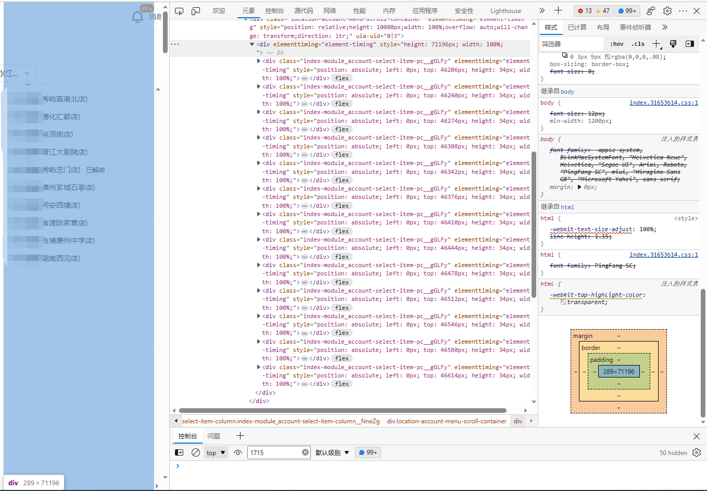Select the 晋江大剧院店) store row
The image size is (707, 491).
78,152
